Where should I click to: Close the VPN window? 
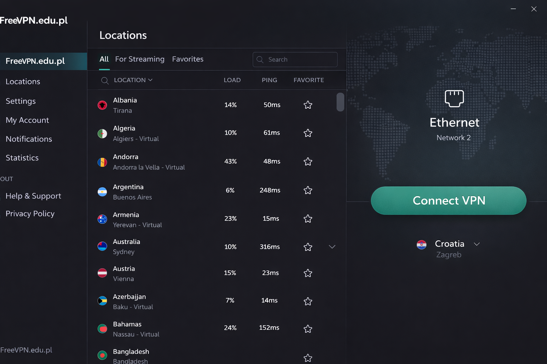[x=534, y=9]
